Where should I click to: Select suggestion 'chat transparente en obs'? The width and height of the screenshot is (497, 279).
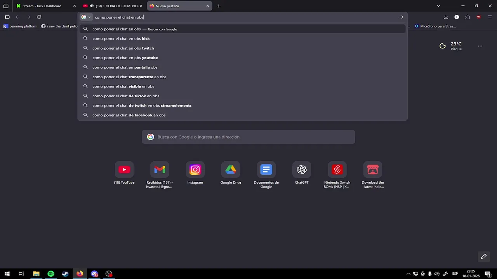click(x=243, y=77)
